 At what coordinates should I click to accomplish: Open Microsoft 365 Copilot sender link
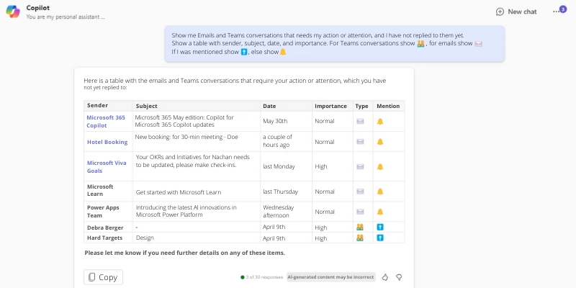[106, 121]
